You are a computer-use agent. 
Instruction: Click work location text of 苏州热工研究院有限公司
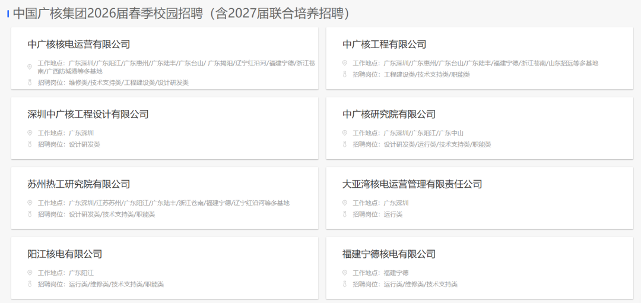(164, 203)
